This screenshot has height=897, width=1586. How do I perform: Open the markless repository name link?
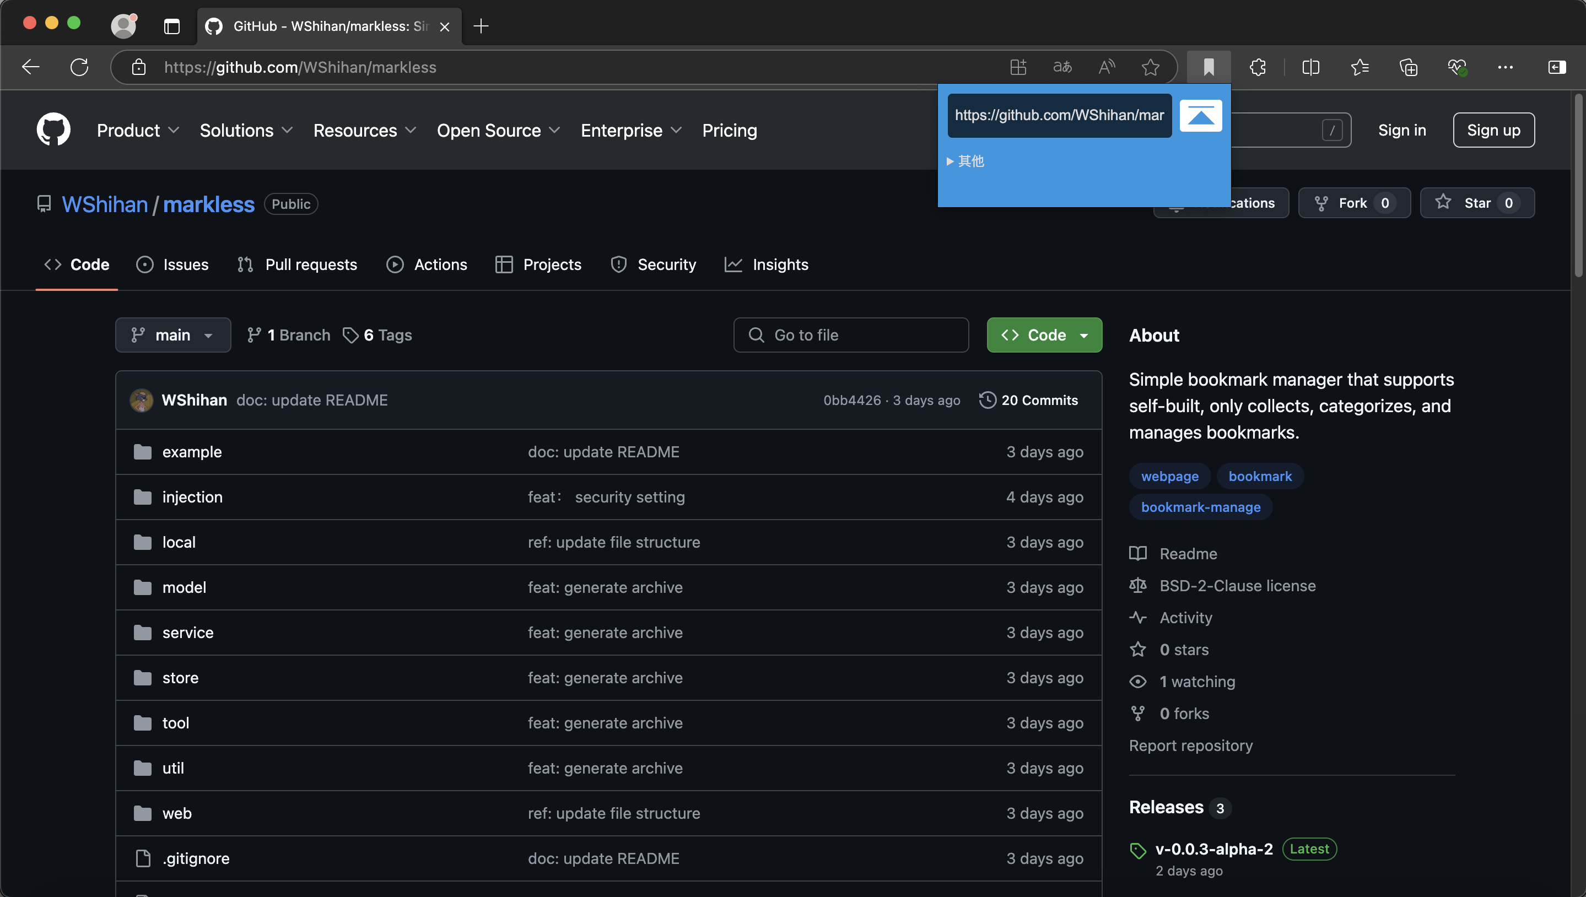208,204
